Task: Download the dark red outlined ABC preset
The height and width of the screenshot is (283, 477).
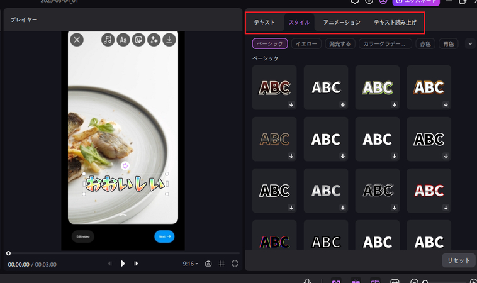Action: (291, 104)
